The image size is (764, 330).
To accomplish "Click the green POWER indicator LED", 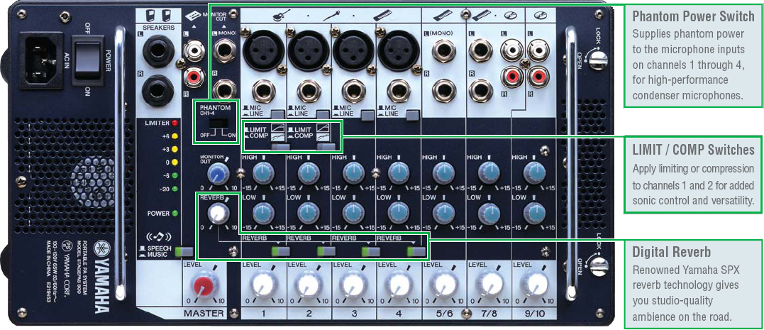I will click(175, 213).
